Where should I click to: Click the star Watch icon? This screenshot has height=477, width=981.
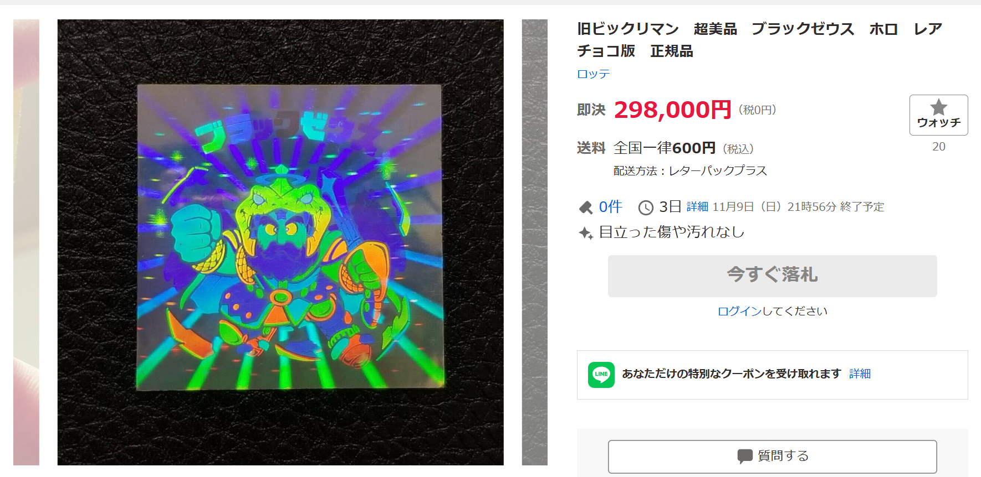938,107
